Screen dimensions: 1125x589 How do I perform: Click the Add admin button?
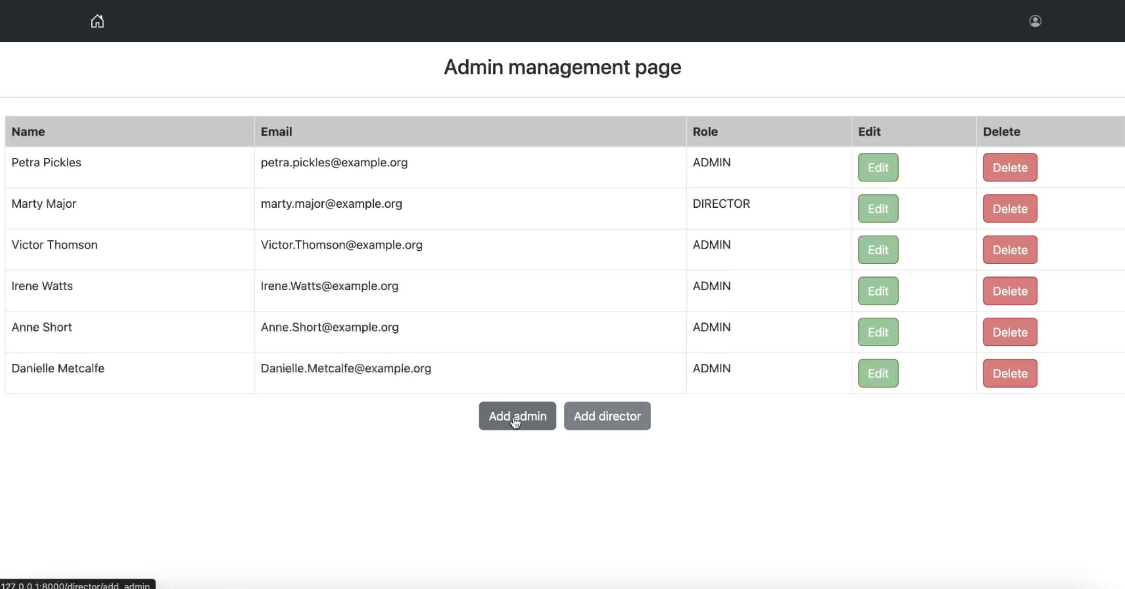[x=517, y=416]
